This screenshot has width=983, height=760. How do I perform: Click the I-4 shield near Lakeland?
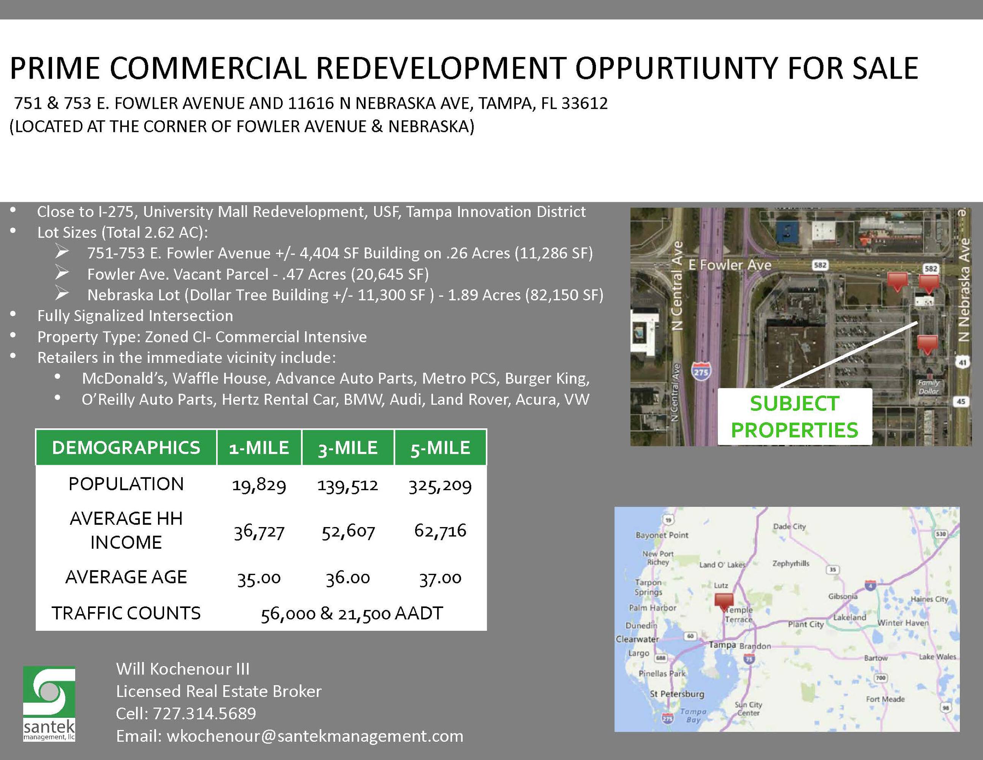coord(871,586)
